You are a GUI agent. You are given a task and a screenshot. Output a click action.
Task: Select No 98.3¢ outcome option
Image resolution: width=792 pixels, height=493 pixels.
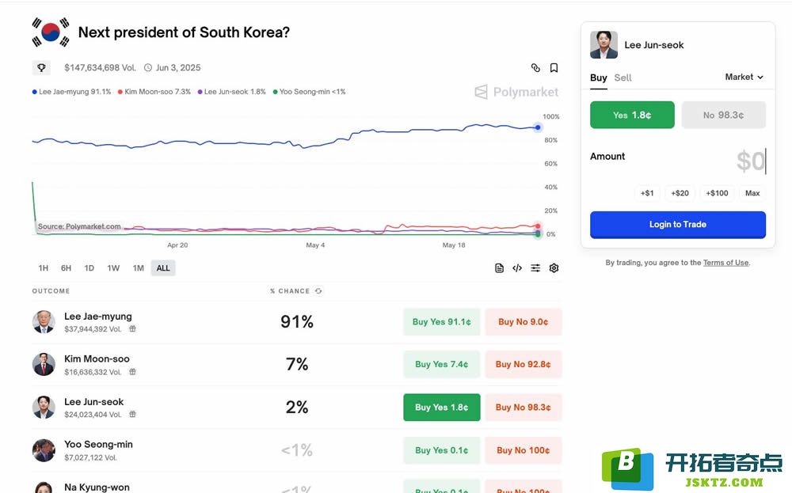(x=723, y=115)
